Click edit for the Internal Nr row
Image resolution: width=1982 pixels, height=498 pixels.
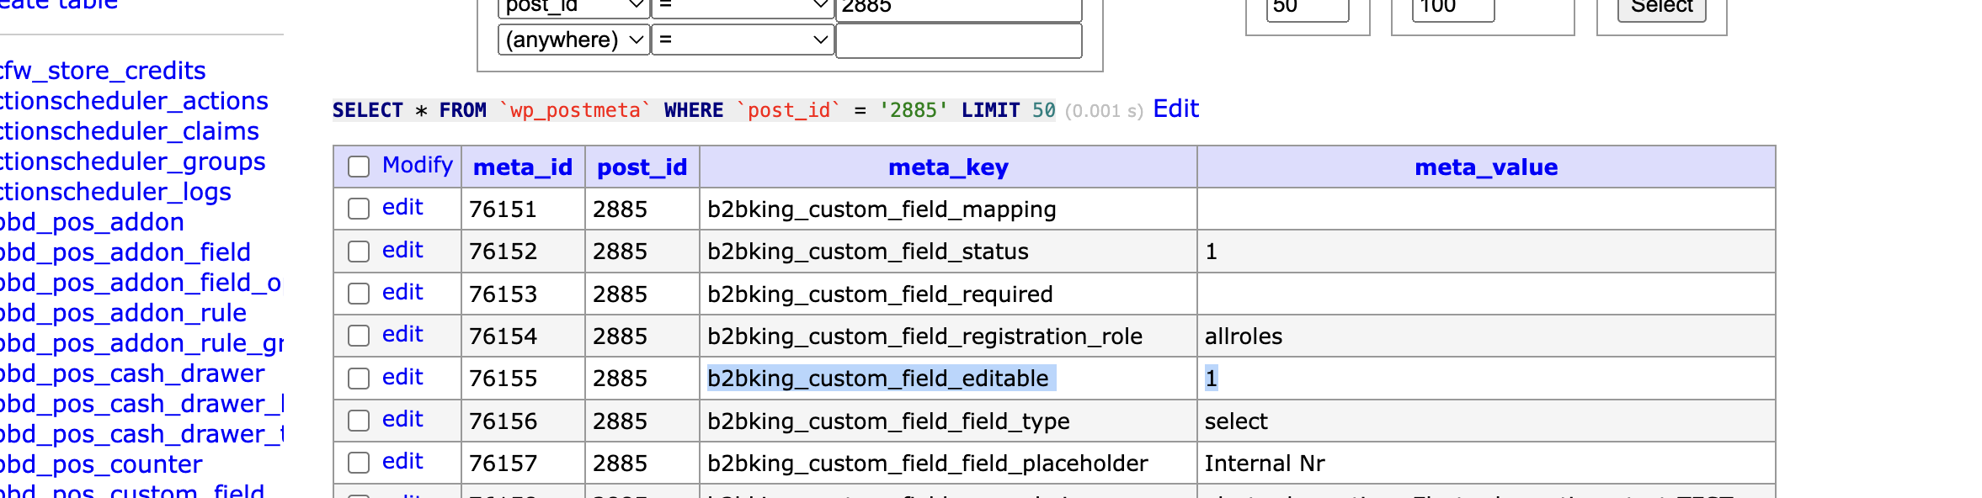[402, 461]
